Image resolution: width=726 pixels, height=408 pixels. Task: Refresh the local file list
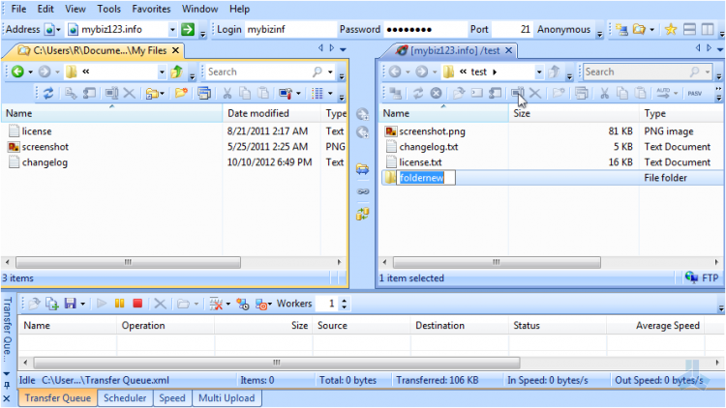point(48,94)
